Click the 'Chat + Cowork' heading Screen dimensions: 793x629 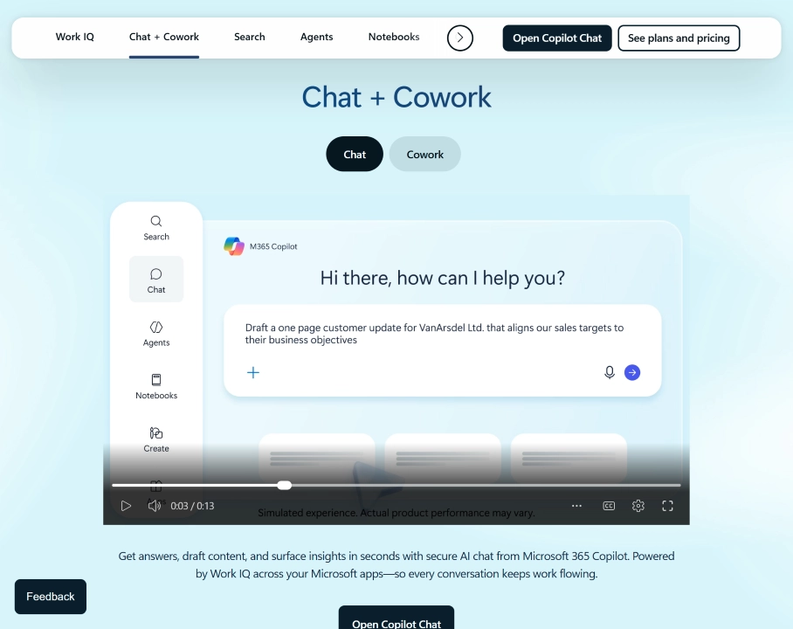[x=396, y=97]
